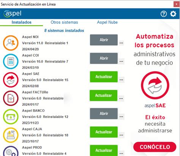Switch to the Instalados tab
The height and width of the screenshot is (156, 180).
tap(22, 22)
